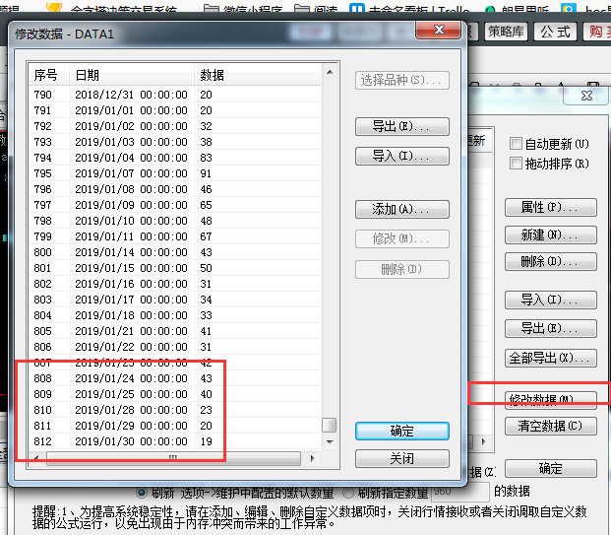Click the data list's scroll up arrow
The height and width of the screenshot is (535, 611).
pyautogui.click(x=330, y=72)
